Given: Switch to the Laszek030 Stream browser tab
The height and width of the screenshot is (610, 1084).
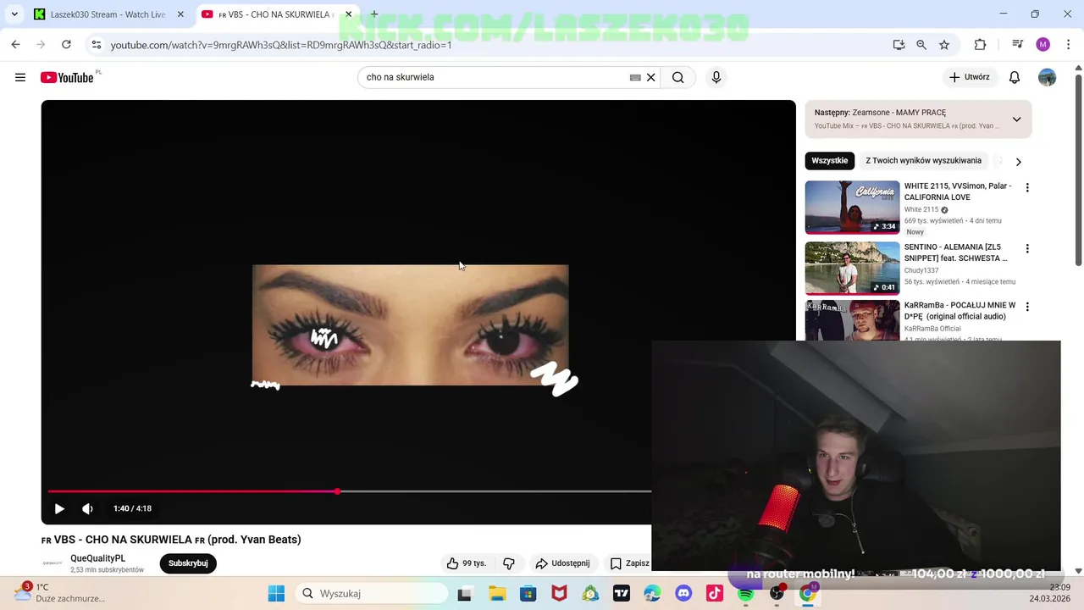Looking at the screenshot, I should click(x=108, y=14).
